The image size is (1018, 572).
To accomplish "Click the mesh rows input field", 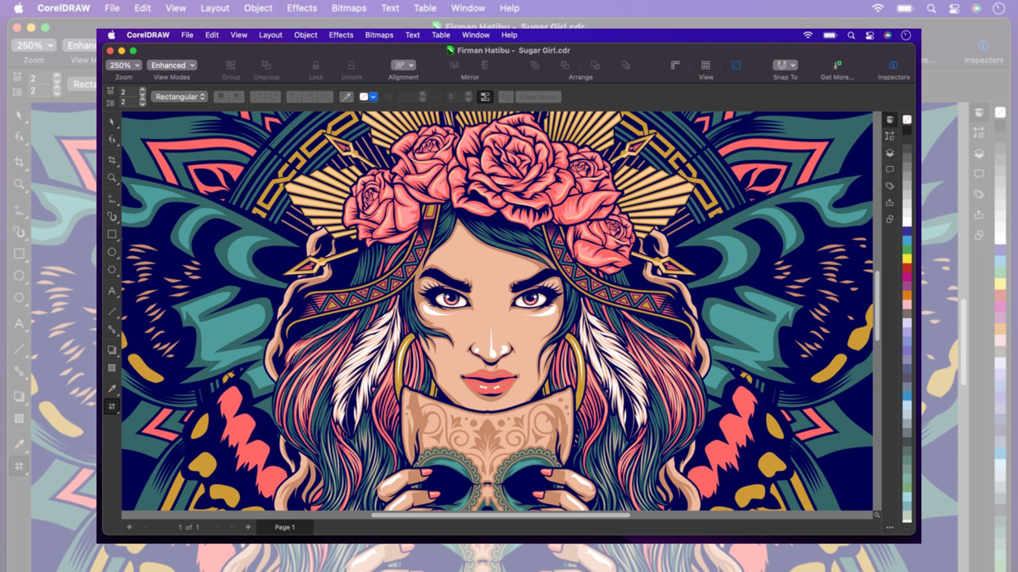I will (x=128, y=102).
